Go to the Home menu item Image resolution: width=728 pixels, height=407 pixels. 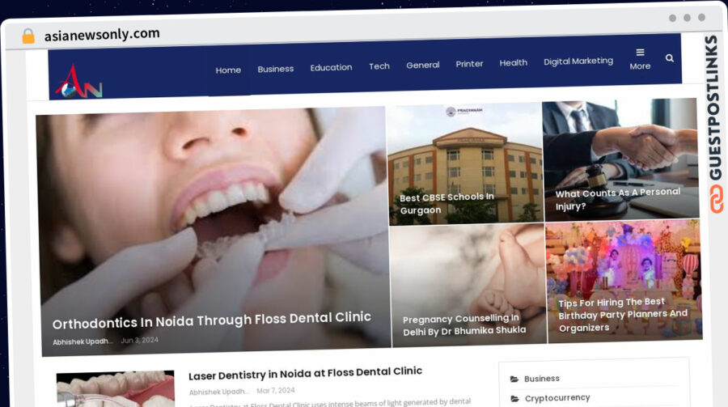point(228,70)
